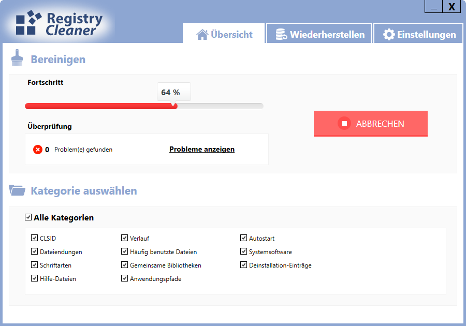Switch to the Wiederherstellen tab
Screen dimensions: 466x326
tap(319, 34)
